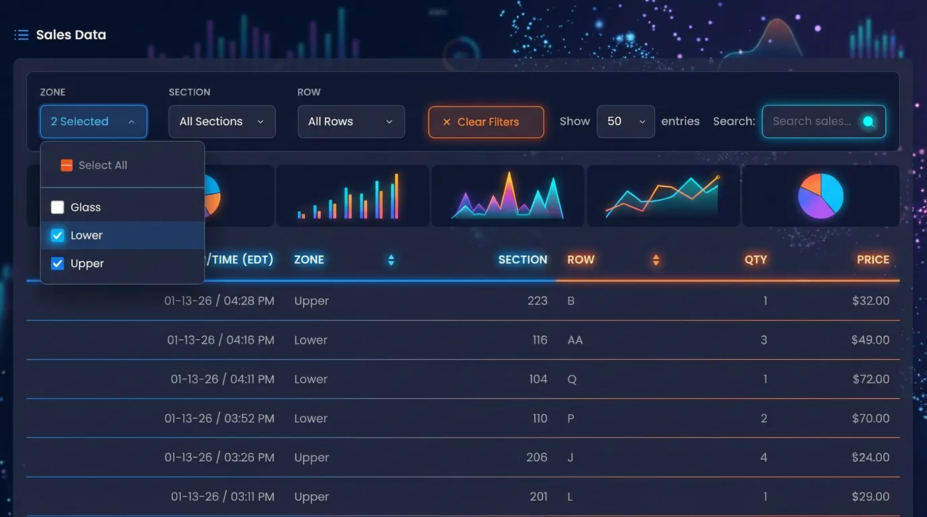View the mountain area chart widget
Image resolution: width=927 pixels, height=517 pixels.
pyautogui.click(x=508, y=195)
